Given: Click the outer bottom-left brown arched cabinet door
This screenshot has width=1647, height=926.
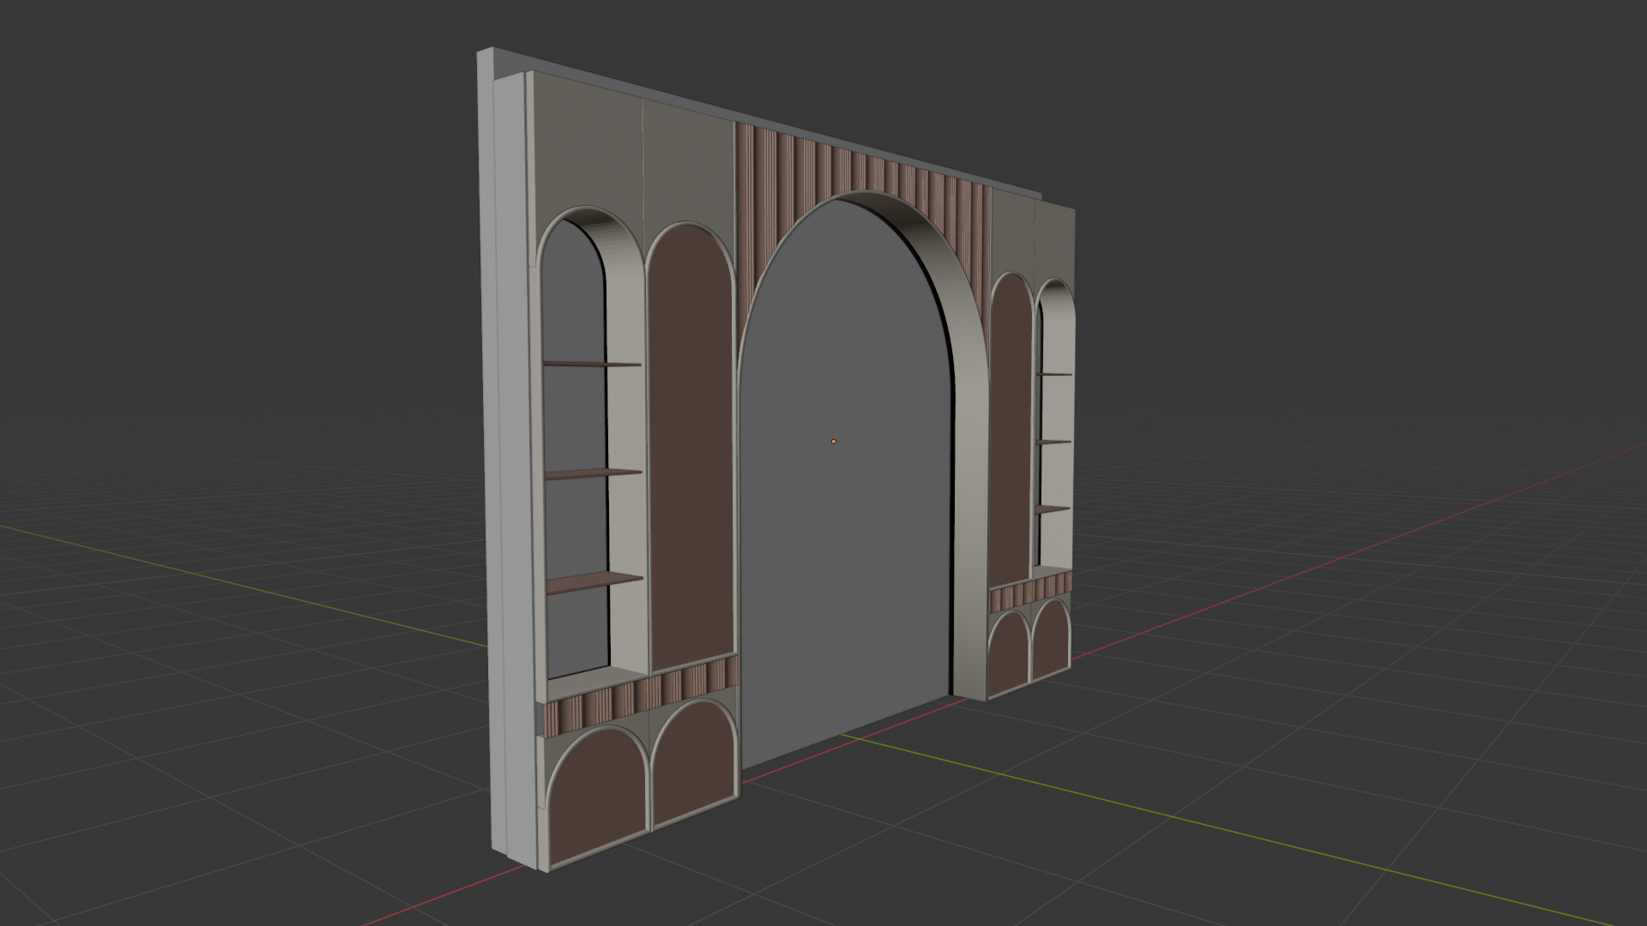Looking at the screenshot, I should click(x=598, y=796).
